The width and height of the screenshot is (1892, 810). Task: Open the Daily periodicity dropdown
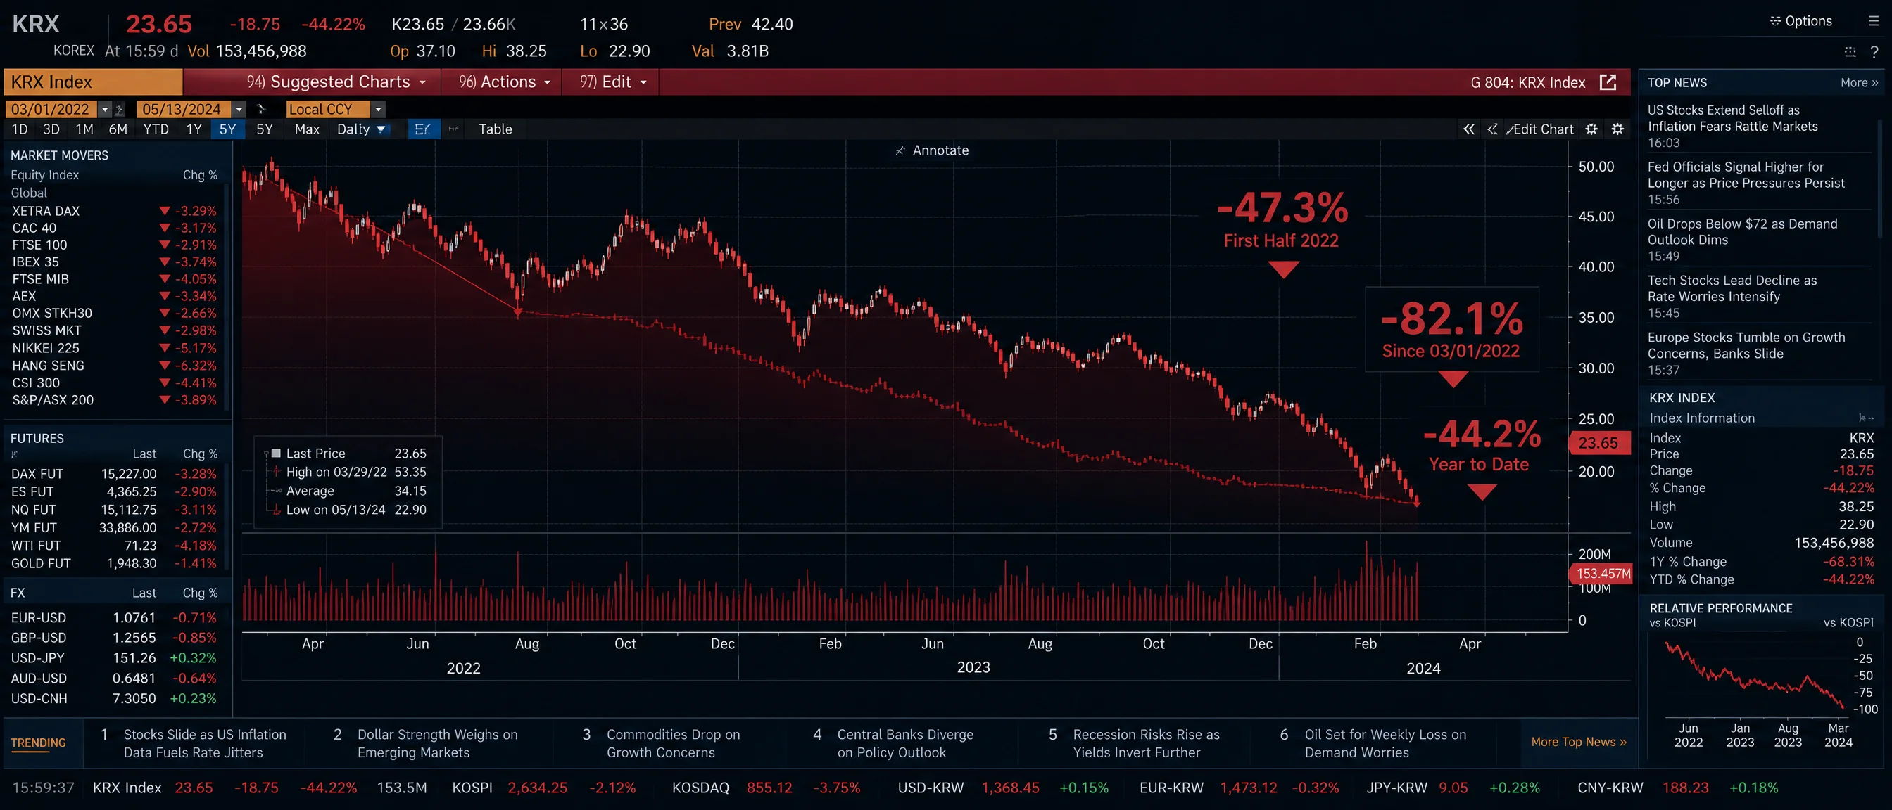point(360,129)
